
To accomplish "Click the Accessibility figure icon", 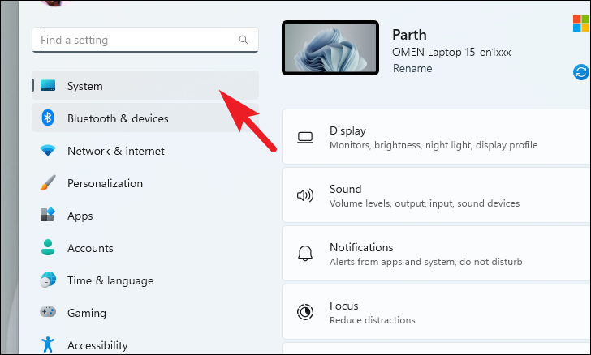I will click(48, 344).
